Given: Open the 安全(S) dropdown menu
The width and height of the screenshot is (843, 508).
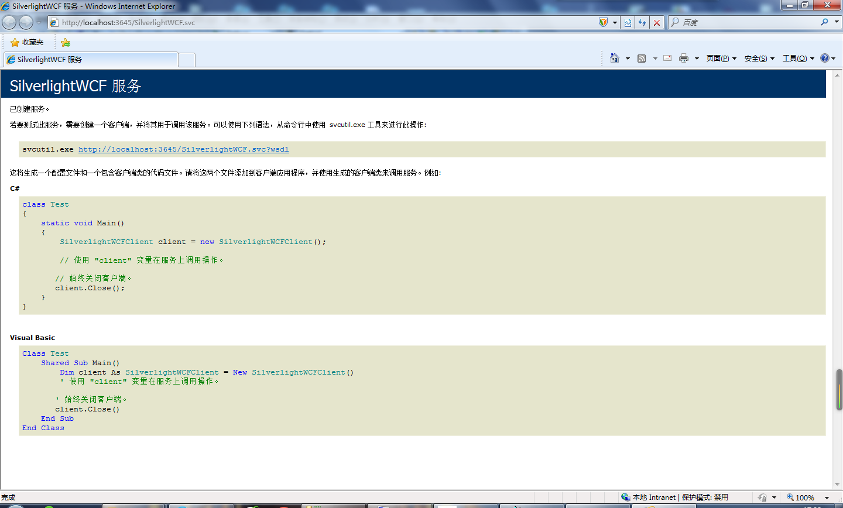Looking at the screenshot, I should pyautogui.click(x=755, y=58).
